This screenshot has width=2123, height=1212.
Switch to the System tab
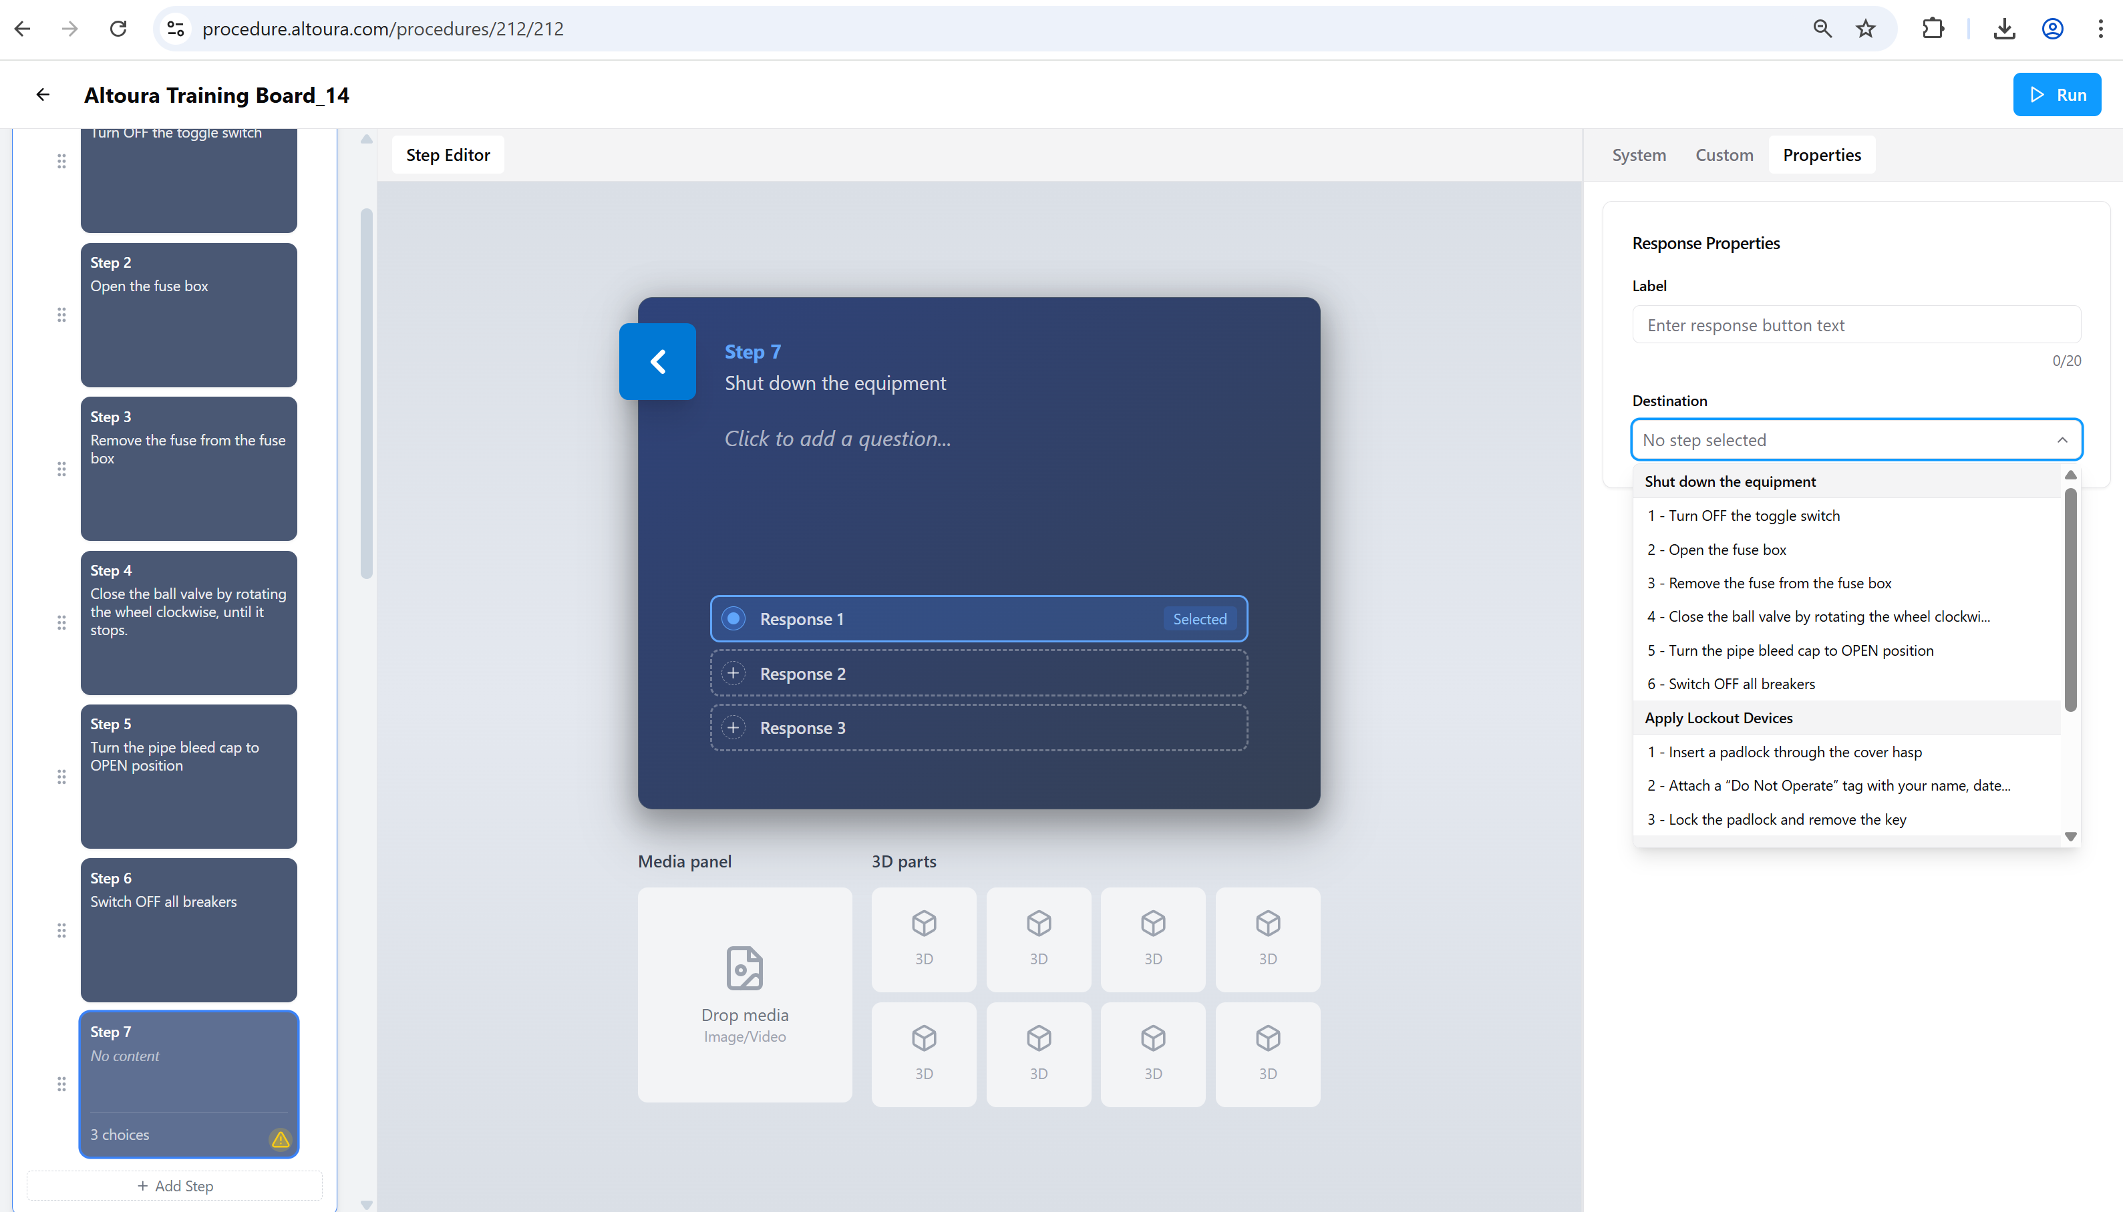point(1639,155)
